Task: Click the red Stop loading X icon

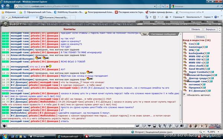Action: [x=167, y=6]
